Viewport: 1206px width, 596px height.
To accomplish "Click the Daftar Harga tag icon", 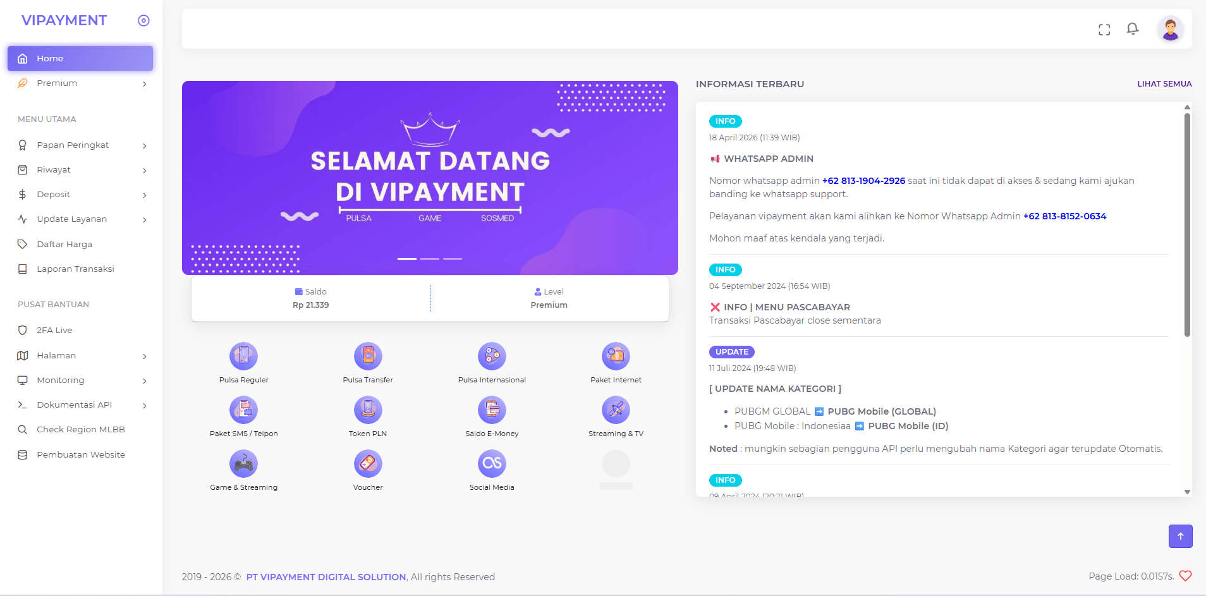I will coord(23,244).
